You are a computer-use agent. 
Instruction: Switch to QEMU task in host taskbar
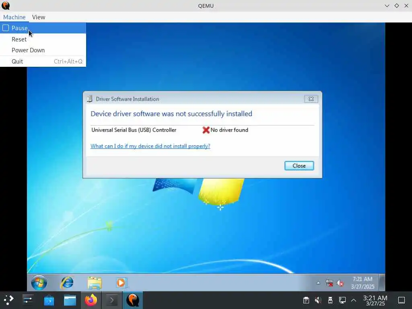(133, 300)
